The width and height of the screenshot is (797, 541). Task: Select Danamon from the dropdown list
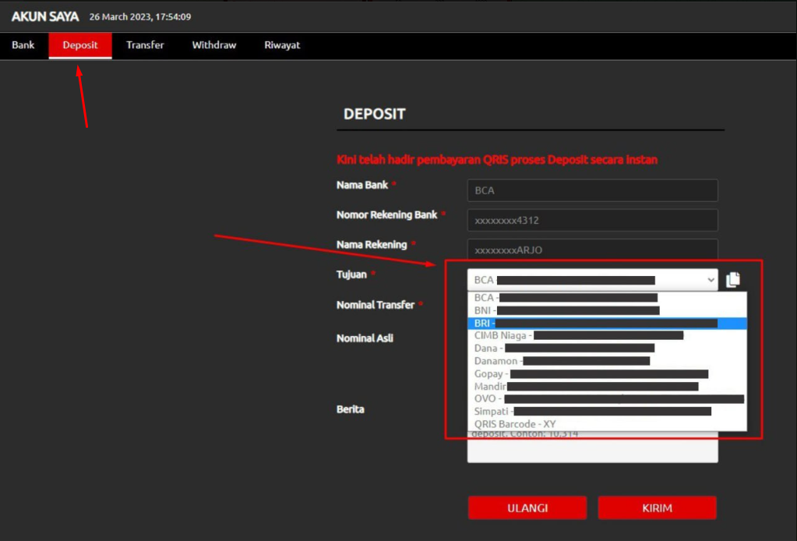click(497, 361)
